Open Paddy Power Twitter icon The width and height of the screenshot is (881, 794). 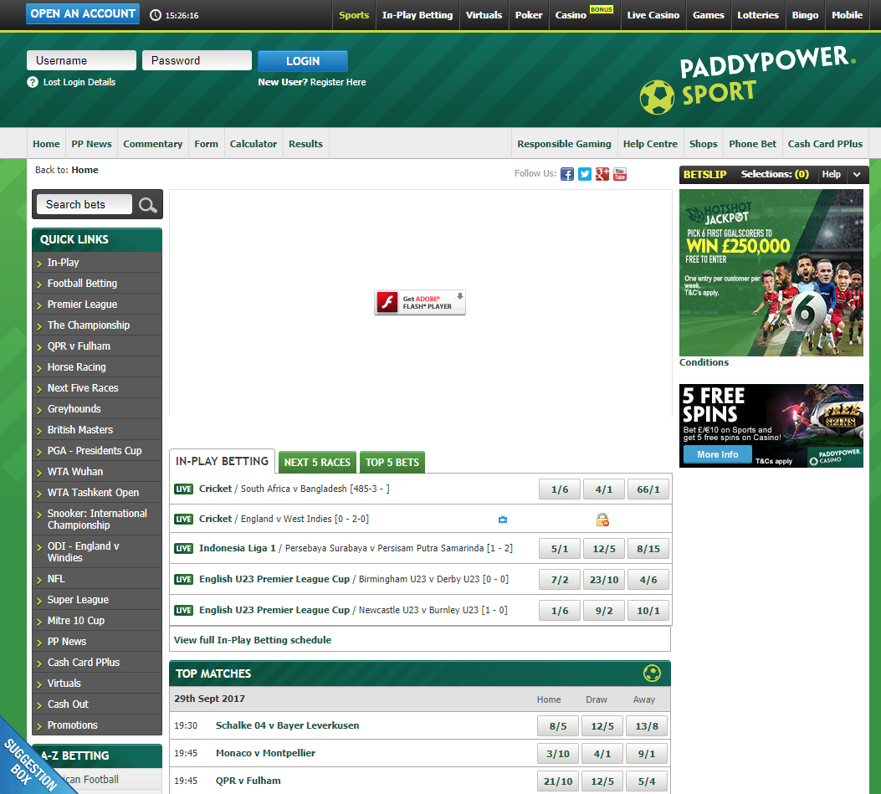[x=584, y=174]
